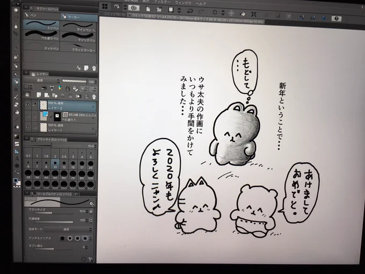The image size is (365, 274).
Task: Select the Fill bucket tool in toolbox
Action: click(17, 112)
